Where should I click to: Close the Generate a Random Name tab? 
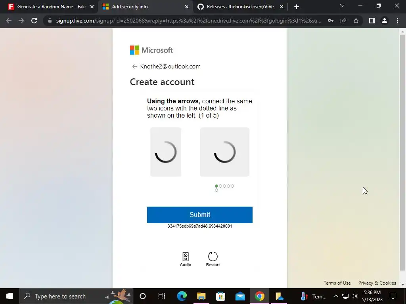click(92, 7)
